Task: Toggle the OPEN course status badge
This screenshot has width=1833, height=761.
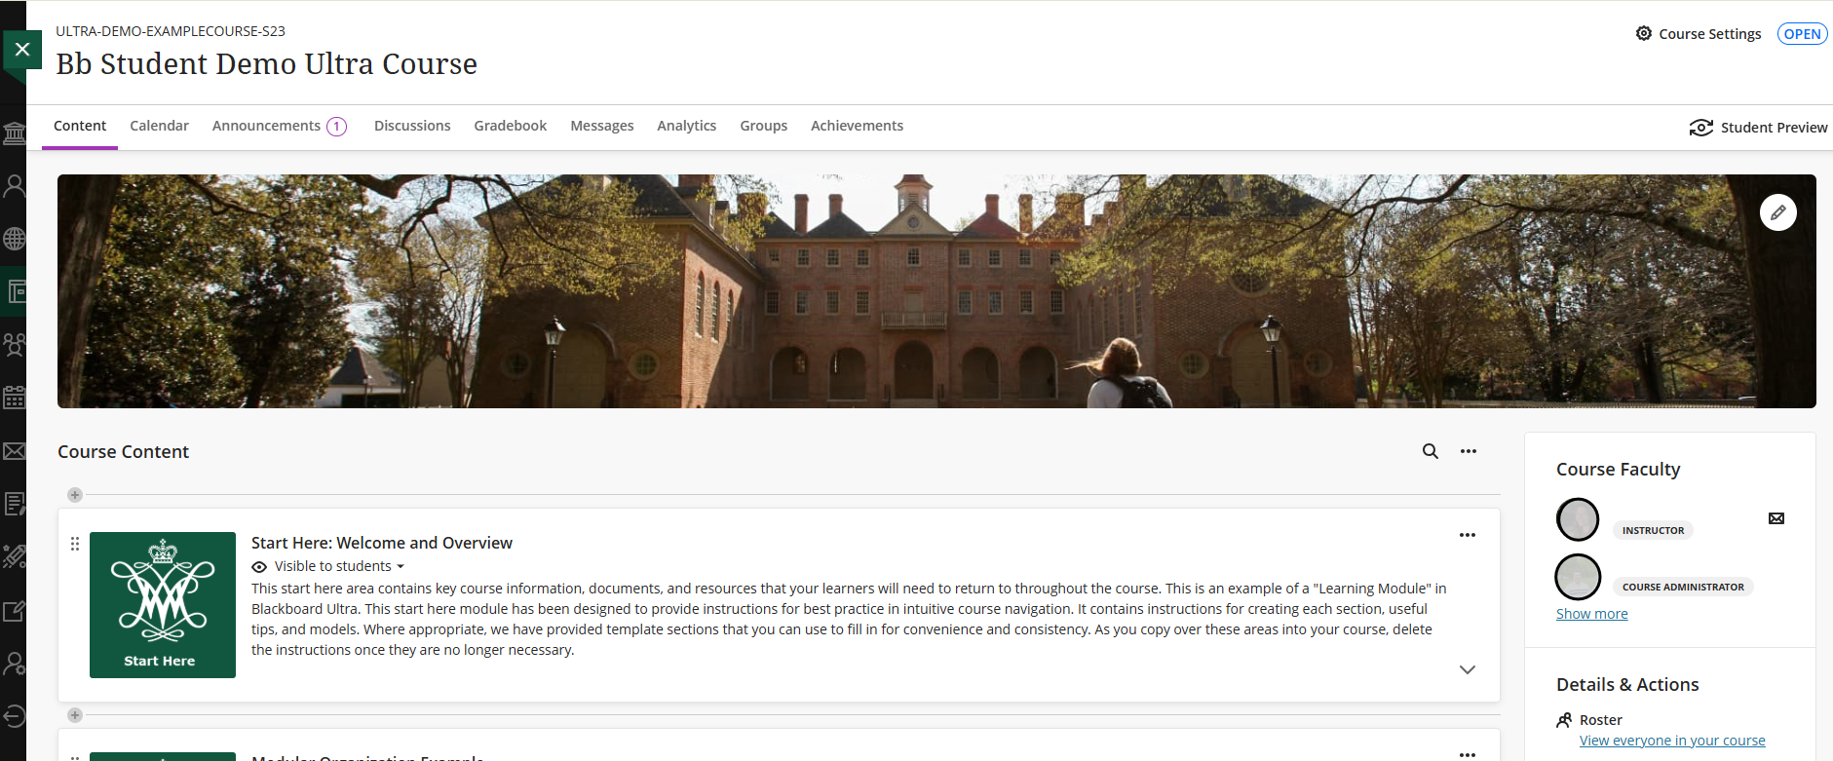Action: click(1803, 34)
